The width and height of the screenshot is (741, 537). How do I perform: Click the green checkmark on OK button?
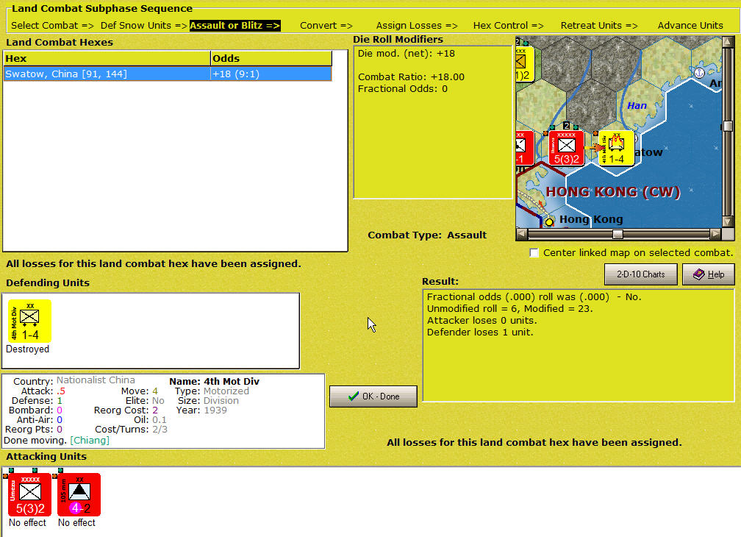(353, 396)
